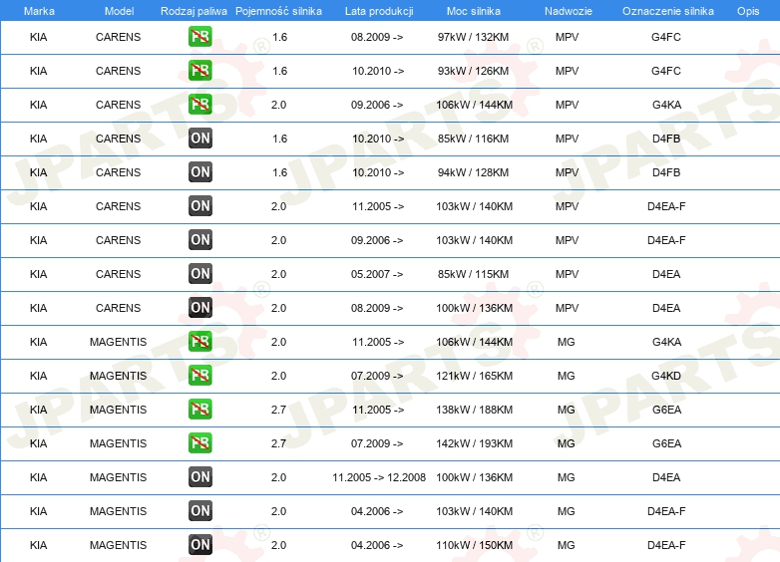Click petrol icon in Magentis 138kW / 188KM row
Screen dimensions: 780x562
(199, 409)
